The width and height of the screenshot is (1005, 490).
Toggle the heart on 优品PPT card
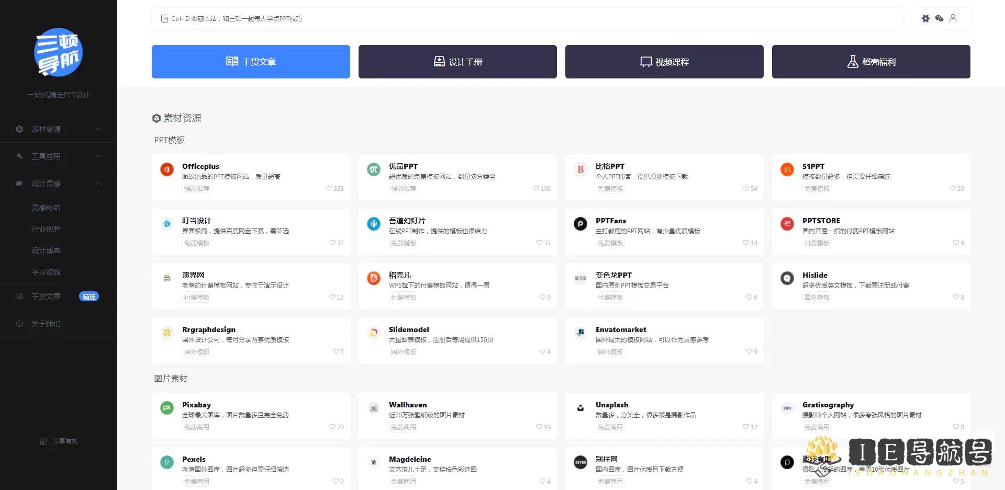click(x=535, y=188)
